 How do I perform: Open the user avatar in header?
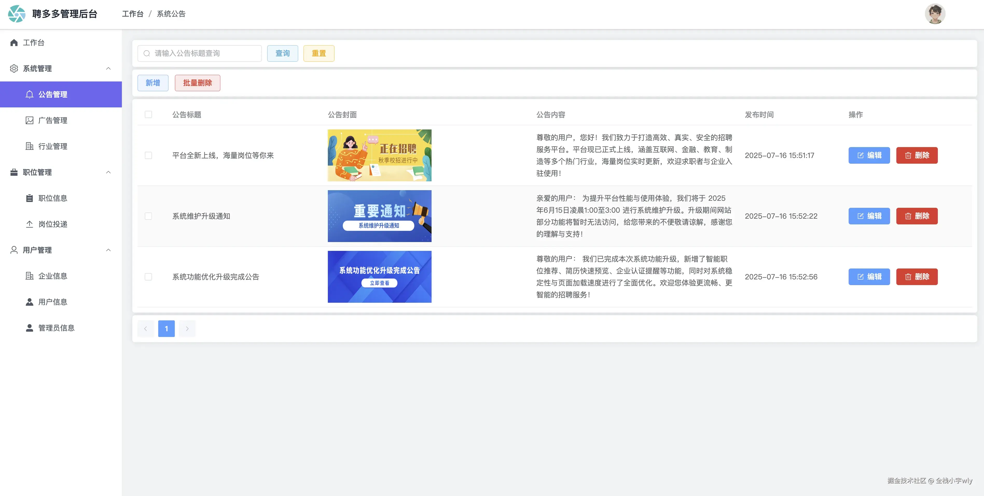click(x=934, y=14)
